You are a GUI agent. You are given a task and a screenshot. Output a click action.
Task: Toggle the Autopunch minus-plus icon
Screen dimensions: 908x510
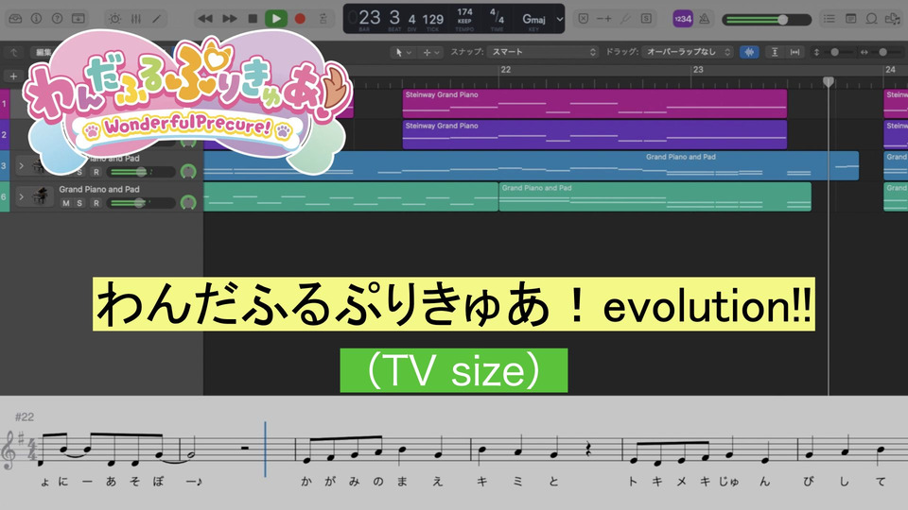(604, 19)
